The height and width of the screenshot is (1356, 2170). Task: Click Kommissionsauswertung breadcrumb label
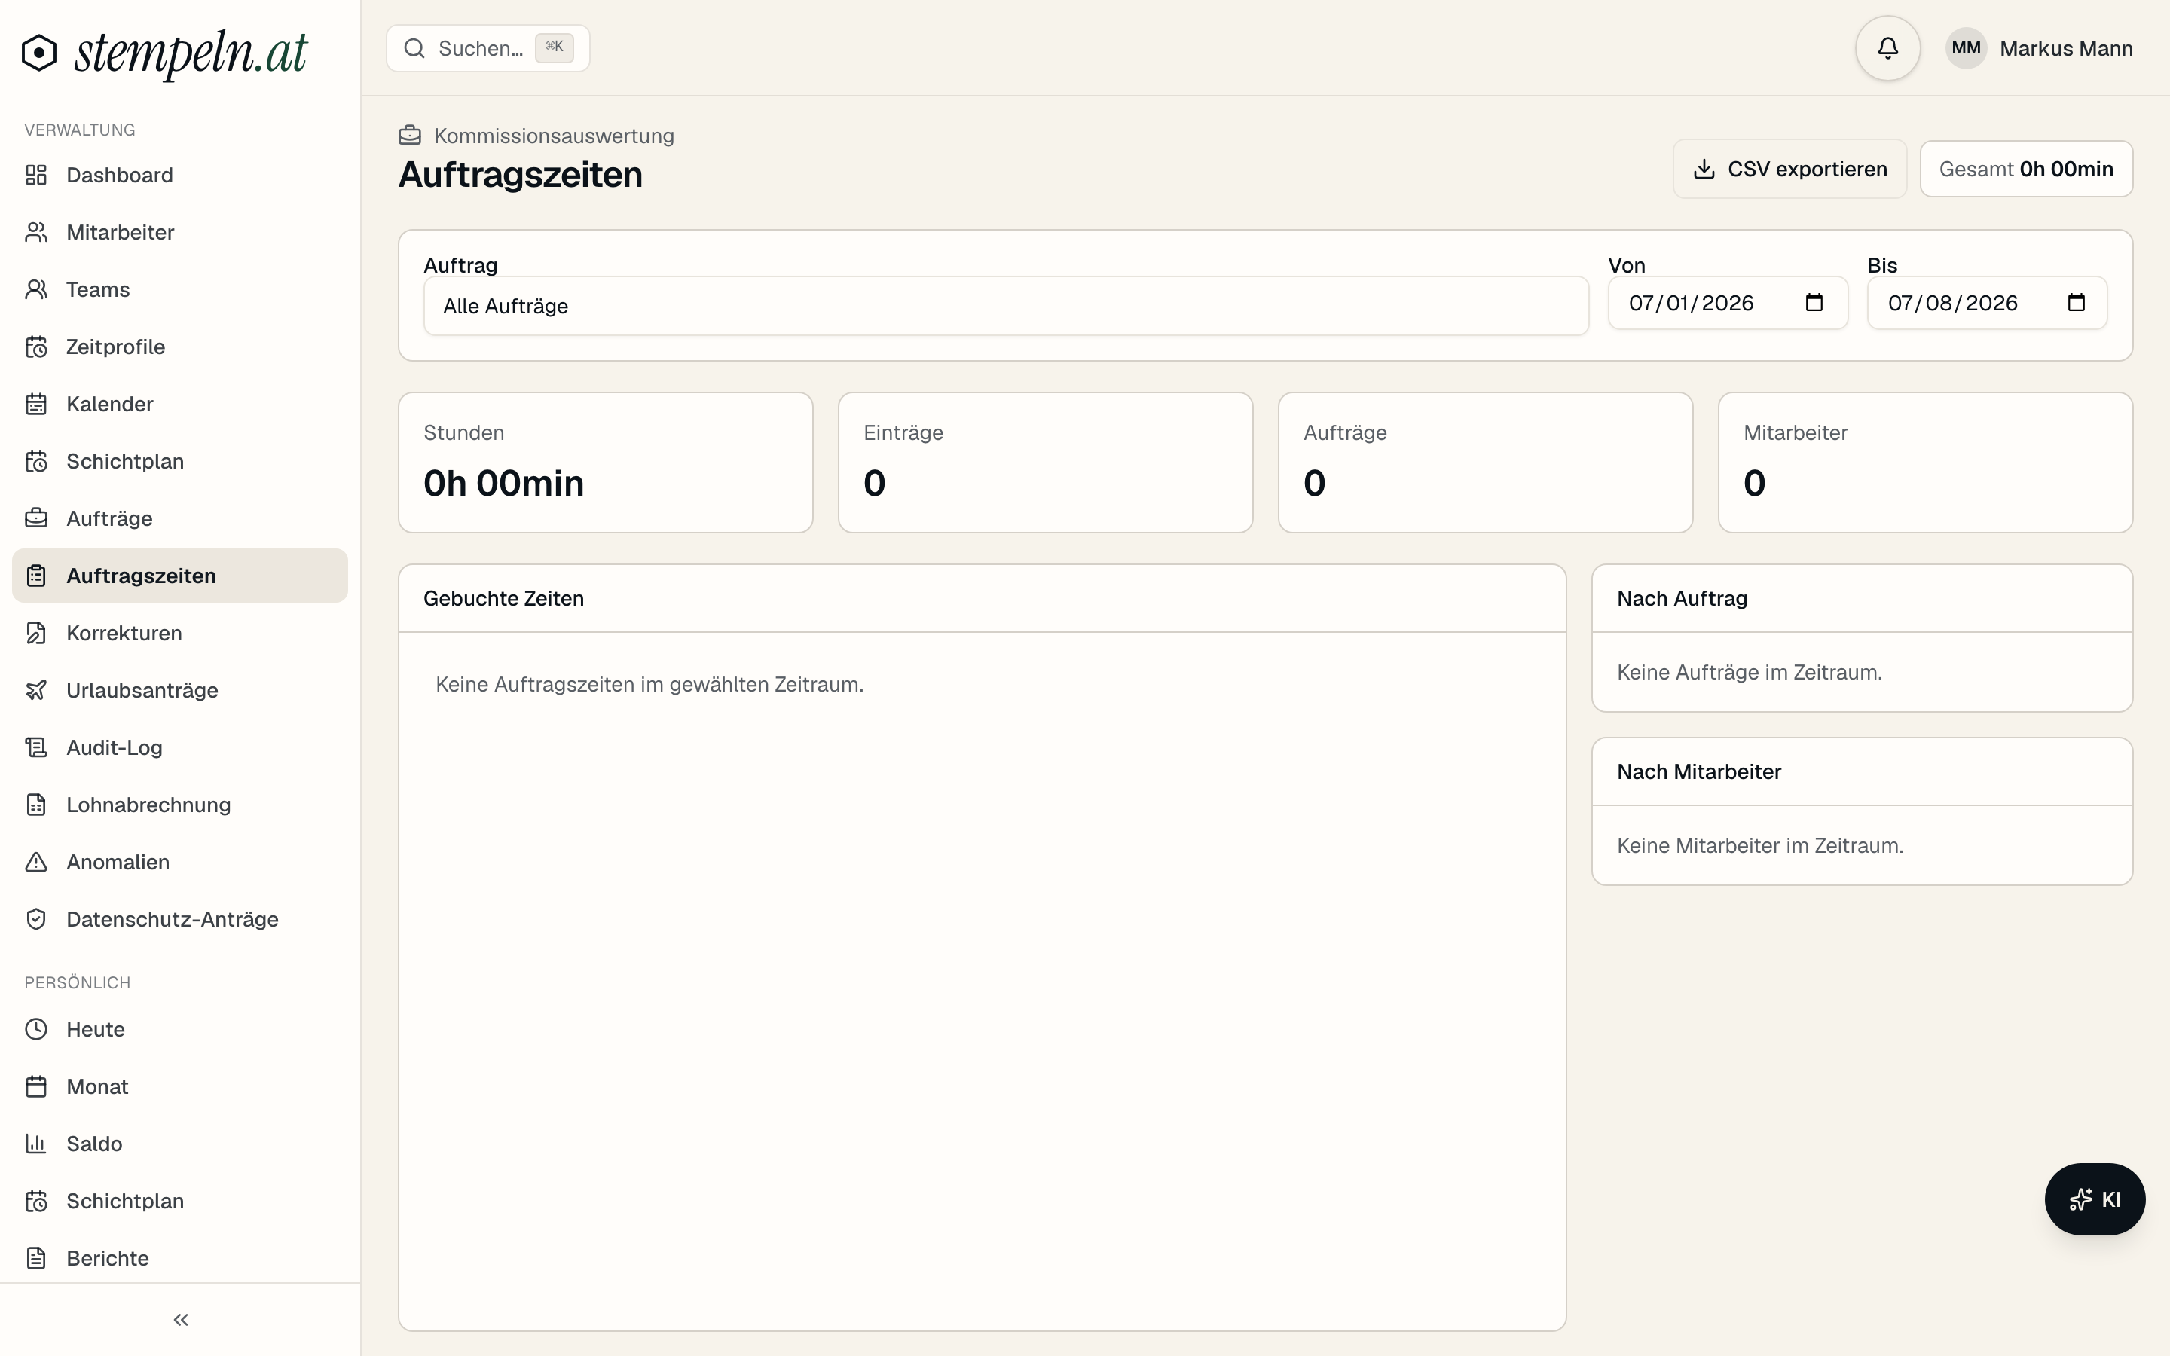tap(553, 136)
